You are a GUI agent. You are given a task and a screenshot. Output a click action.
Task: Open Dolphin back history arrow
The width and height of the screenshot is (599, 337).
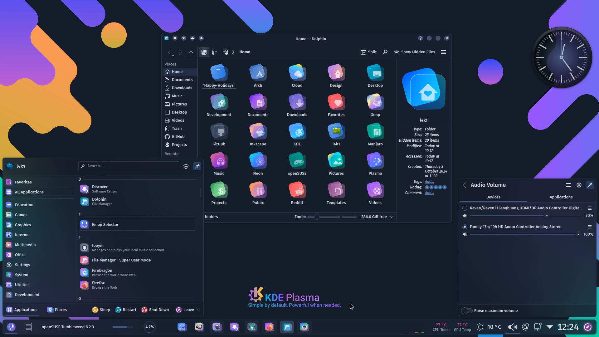point(170,52)
